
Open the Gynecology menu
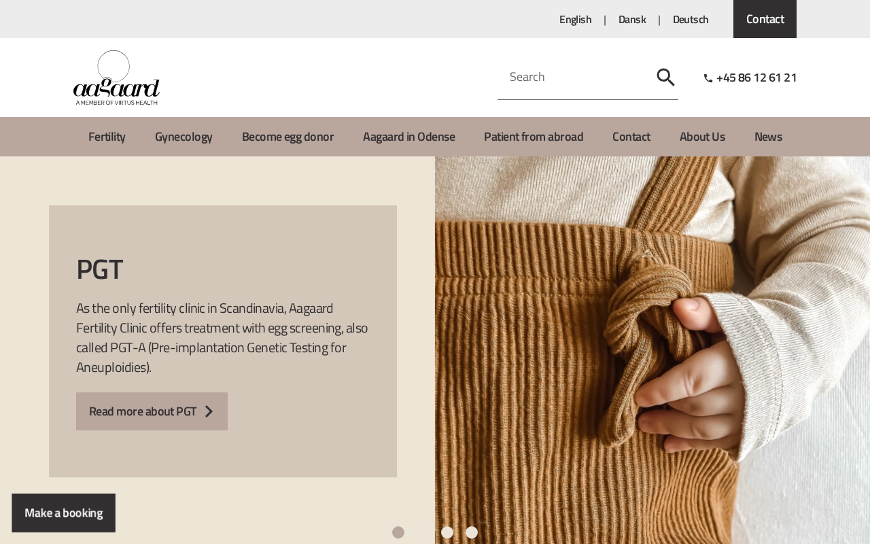pos(184,137)
